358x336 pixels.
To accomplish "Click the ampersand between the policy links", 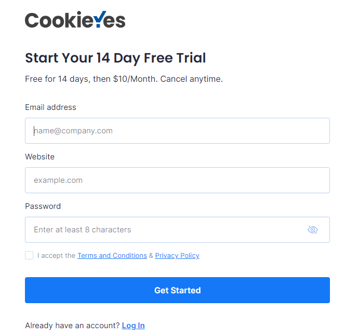I will pyautogui.click(x=151, y=256).
